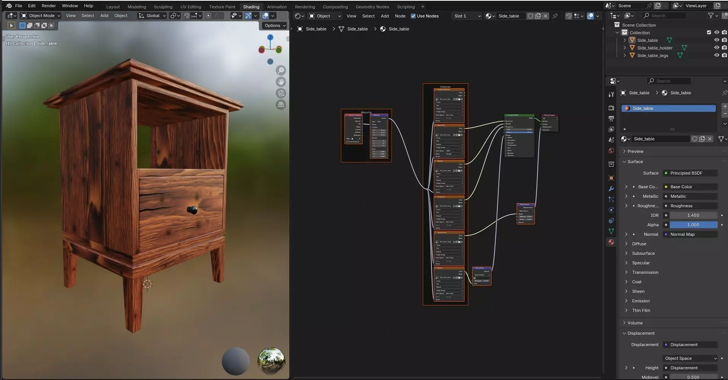Click the Options button in viewport
The height and width of the screenshot is (380, 728).
(x=274, y=25)
